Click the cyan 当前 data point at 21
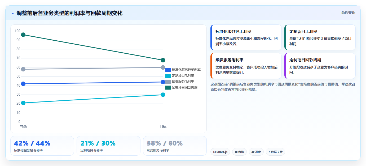Viewport: 366px width, 166px height. click(23, 103)
